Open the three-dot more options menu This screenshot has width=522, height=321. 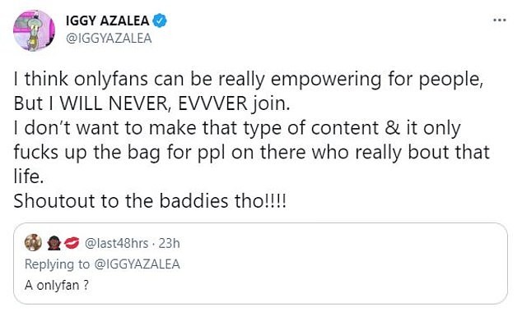click(x=500, y=21)
